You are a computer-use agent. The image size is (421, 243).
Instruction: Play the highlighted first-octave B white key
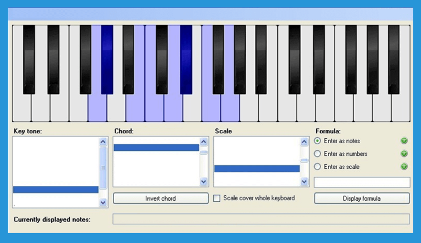(135, 108)
